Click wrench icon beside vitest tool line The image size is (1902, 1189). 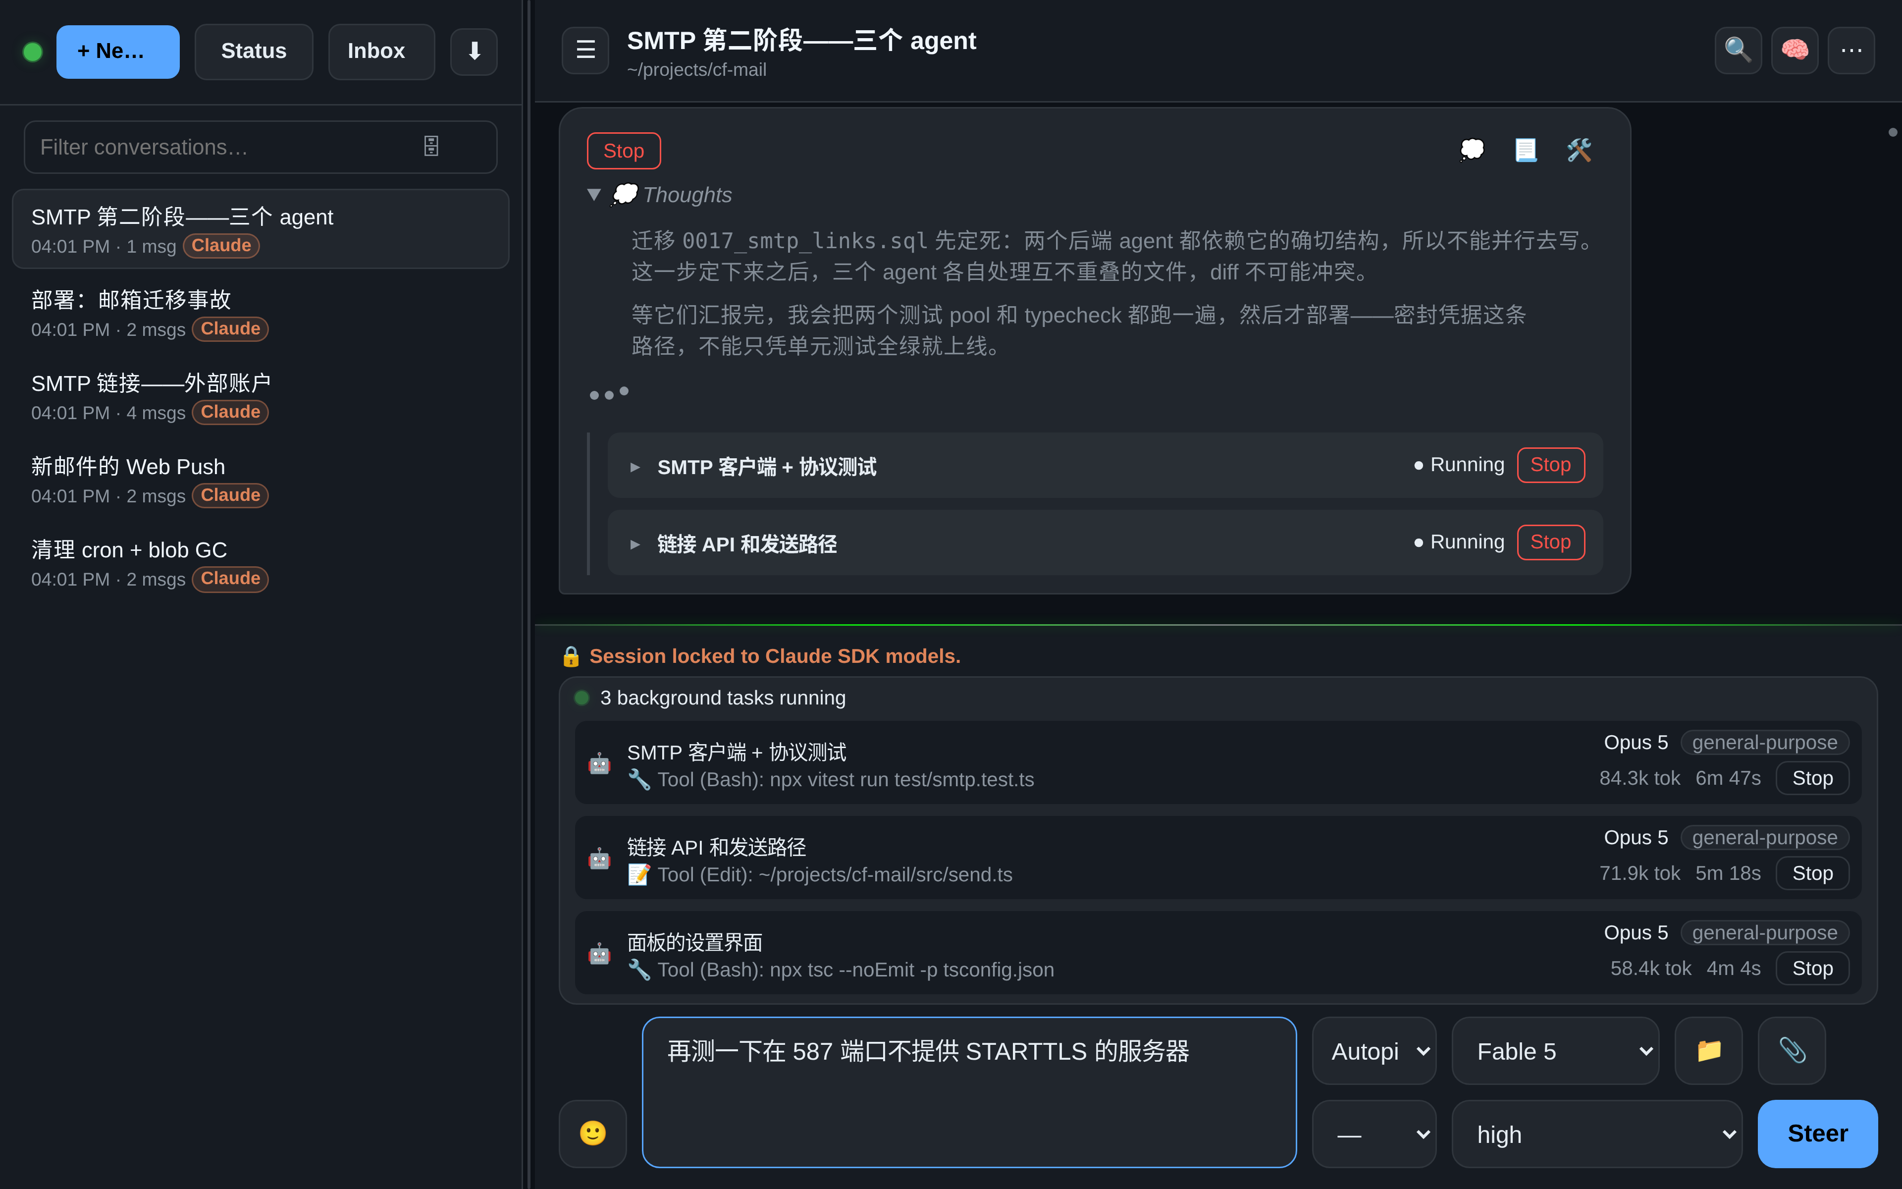click(x=639, y=779)
